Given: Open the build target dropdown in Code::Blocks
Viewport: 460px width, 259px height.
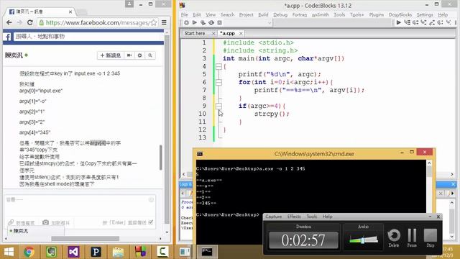Looking at the screenshot, I should pos(270,23).
